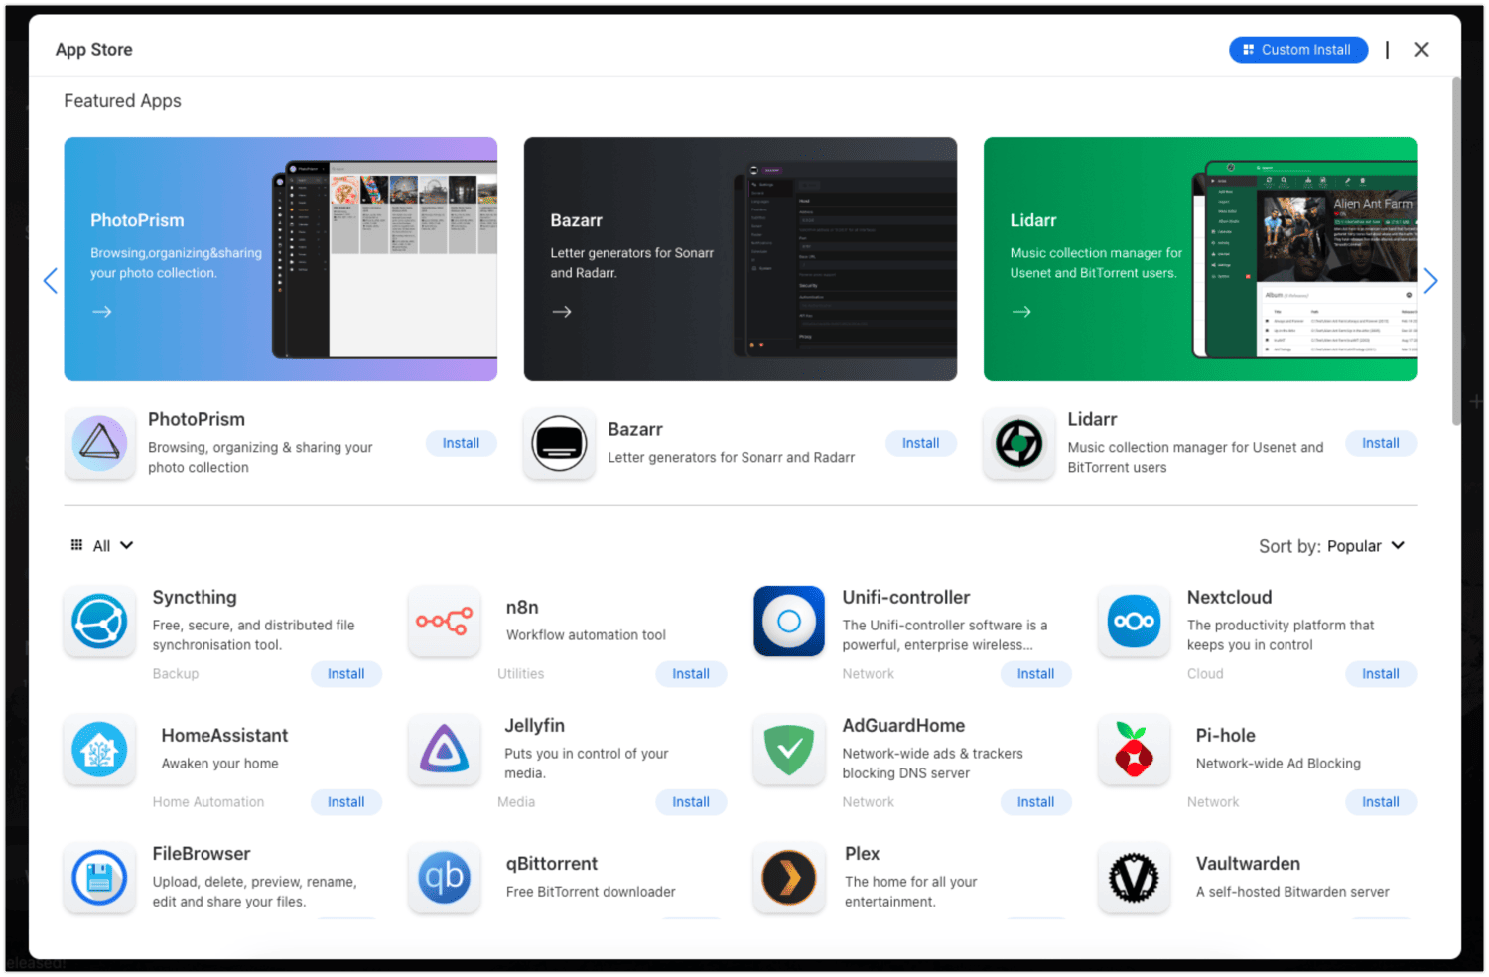Install PhotoPrism from featured apps
1489x977 pixels.
[x=461, y=443]
